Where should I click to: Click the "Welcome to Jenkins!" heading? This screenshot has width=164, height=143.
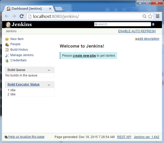[x=82, y=46]
